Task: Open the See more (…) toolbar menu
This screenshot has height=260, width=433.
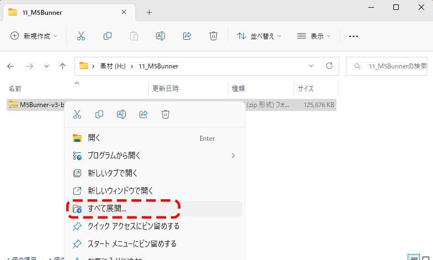Action: coord(354,36)
